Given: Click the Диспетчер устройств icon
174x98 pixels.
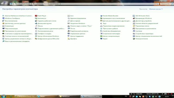Looking at the screenshot, I should pyautogui.click(x=134, y=21).
